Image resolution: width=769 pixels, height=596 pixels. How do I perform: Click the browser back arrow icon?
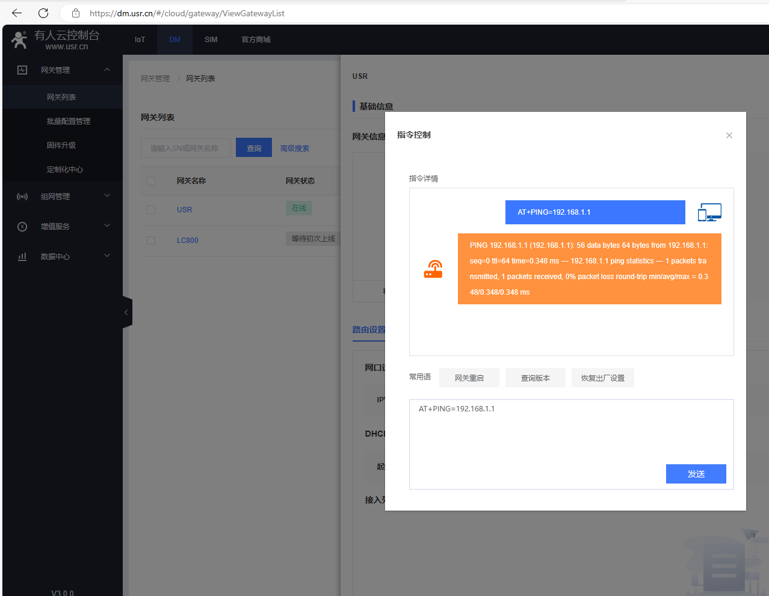tap(17, 13)
